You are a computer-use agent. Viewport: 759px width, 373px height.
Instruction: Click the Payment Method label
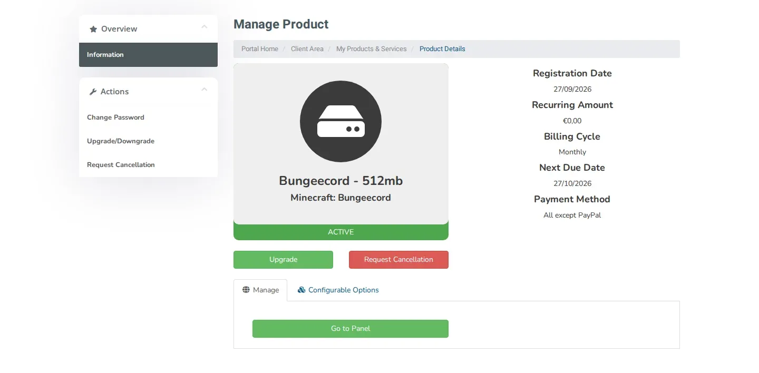(572, 199)
